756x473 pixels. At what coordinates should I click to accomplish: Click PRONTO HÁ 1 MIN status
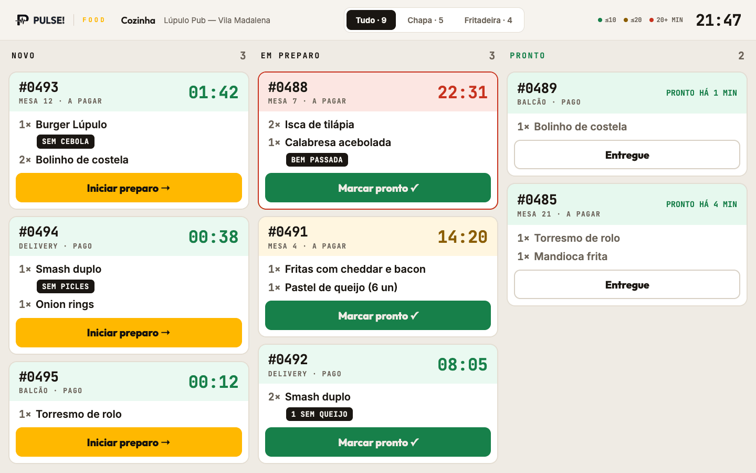tap(701, 93)
